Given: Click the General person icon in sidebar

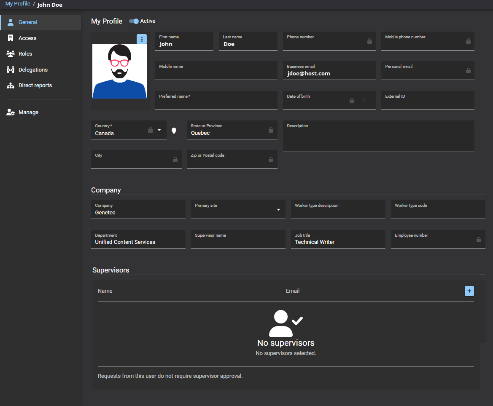Looking at the screenshot, I should click(x=11, y=22).
